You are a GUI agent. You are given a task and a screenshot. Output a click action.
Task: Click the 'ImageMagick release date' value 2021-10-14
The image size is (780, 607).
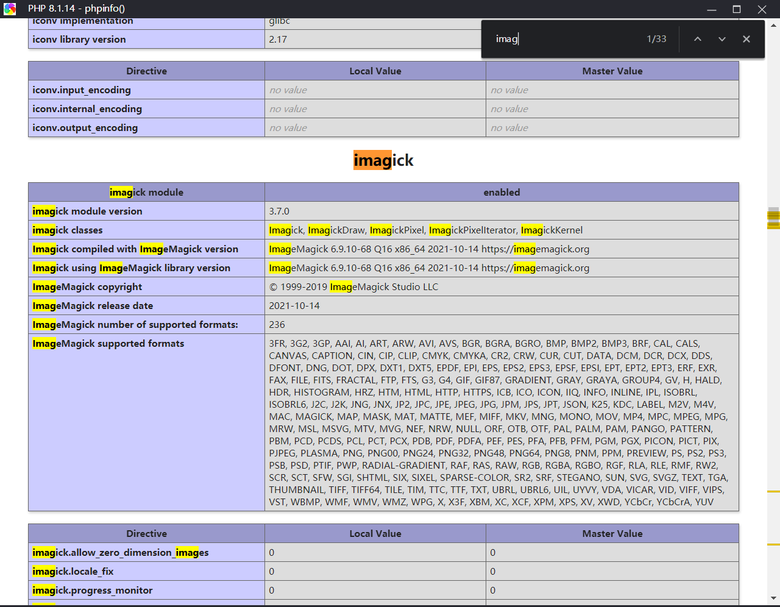[294, 306]
